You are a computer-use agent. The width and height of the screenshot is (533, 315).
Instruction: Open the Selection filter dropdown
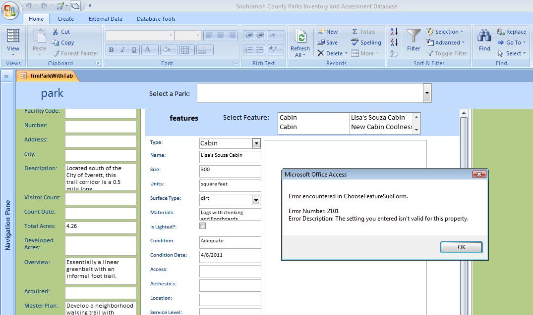pyautogui.click(x=445, y=32)
